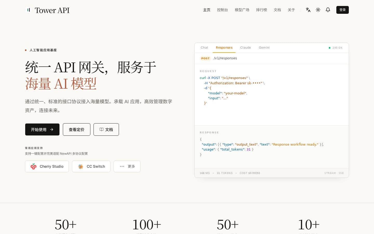
Task: Click the 海量 AI 模型 headline text
Action: pyautogui.click(x=61, y=84)
